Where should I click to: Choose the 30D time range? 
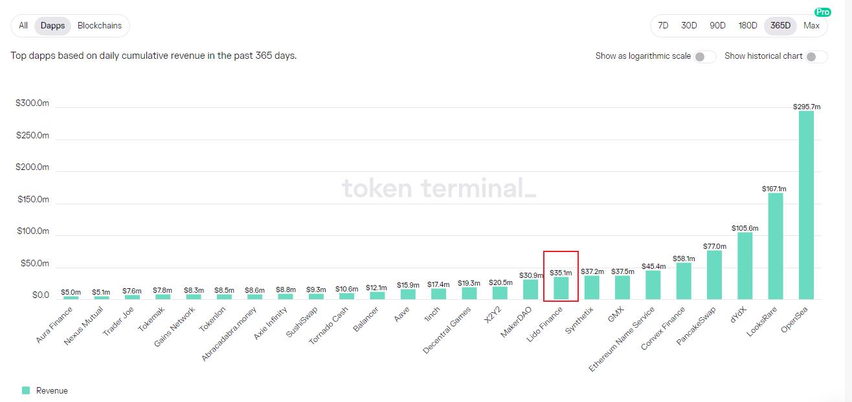tap(689, 26)
